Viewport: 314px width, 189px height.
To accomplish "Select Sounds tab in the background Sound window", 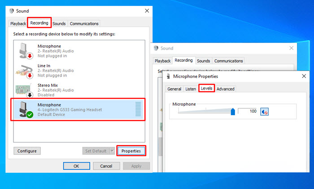I will tap(204, 61).
